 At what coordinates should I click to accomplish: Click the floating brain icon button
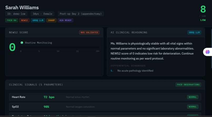[x=208, y=52]
